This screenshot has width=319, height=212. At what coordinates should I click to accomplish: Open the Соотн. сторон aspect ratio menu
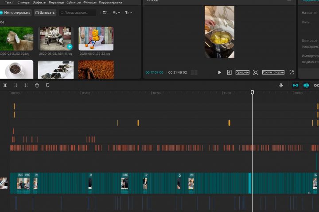click(273, 72)
